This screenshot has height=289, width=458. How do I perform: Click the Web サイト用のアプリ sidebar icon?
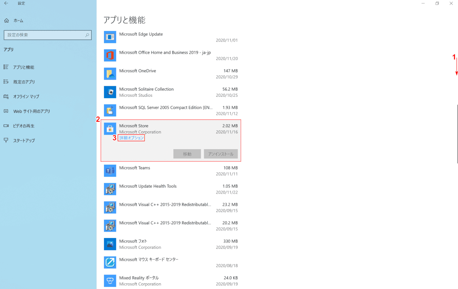tap(6, 111)
